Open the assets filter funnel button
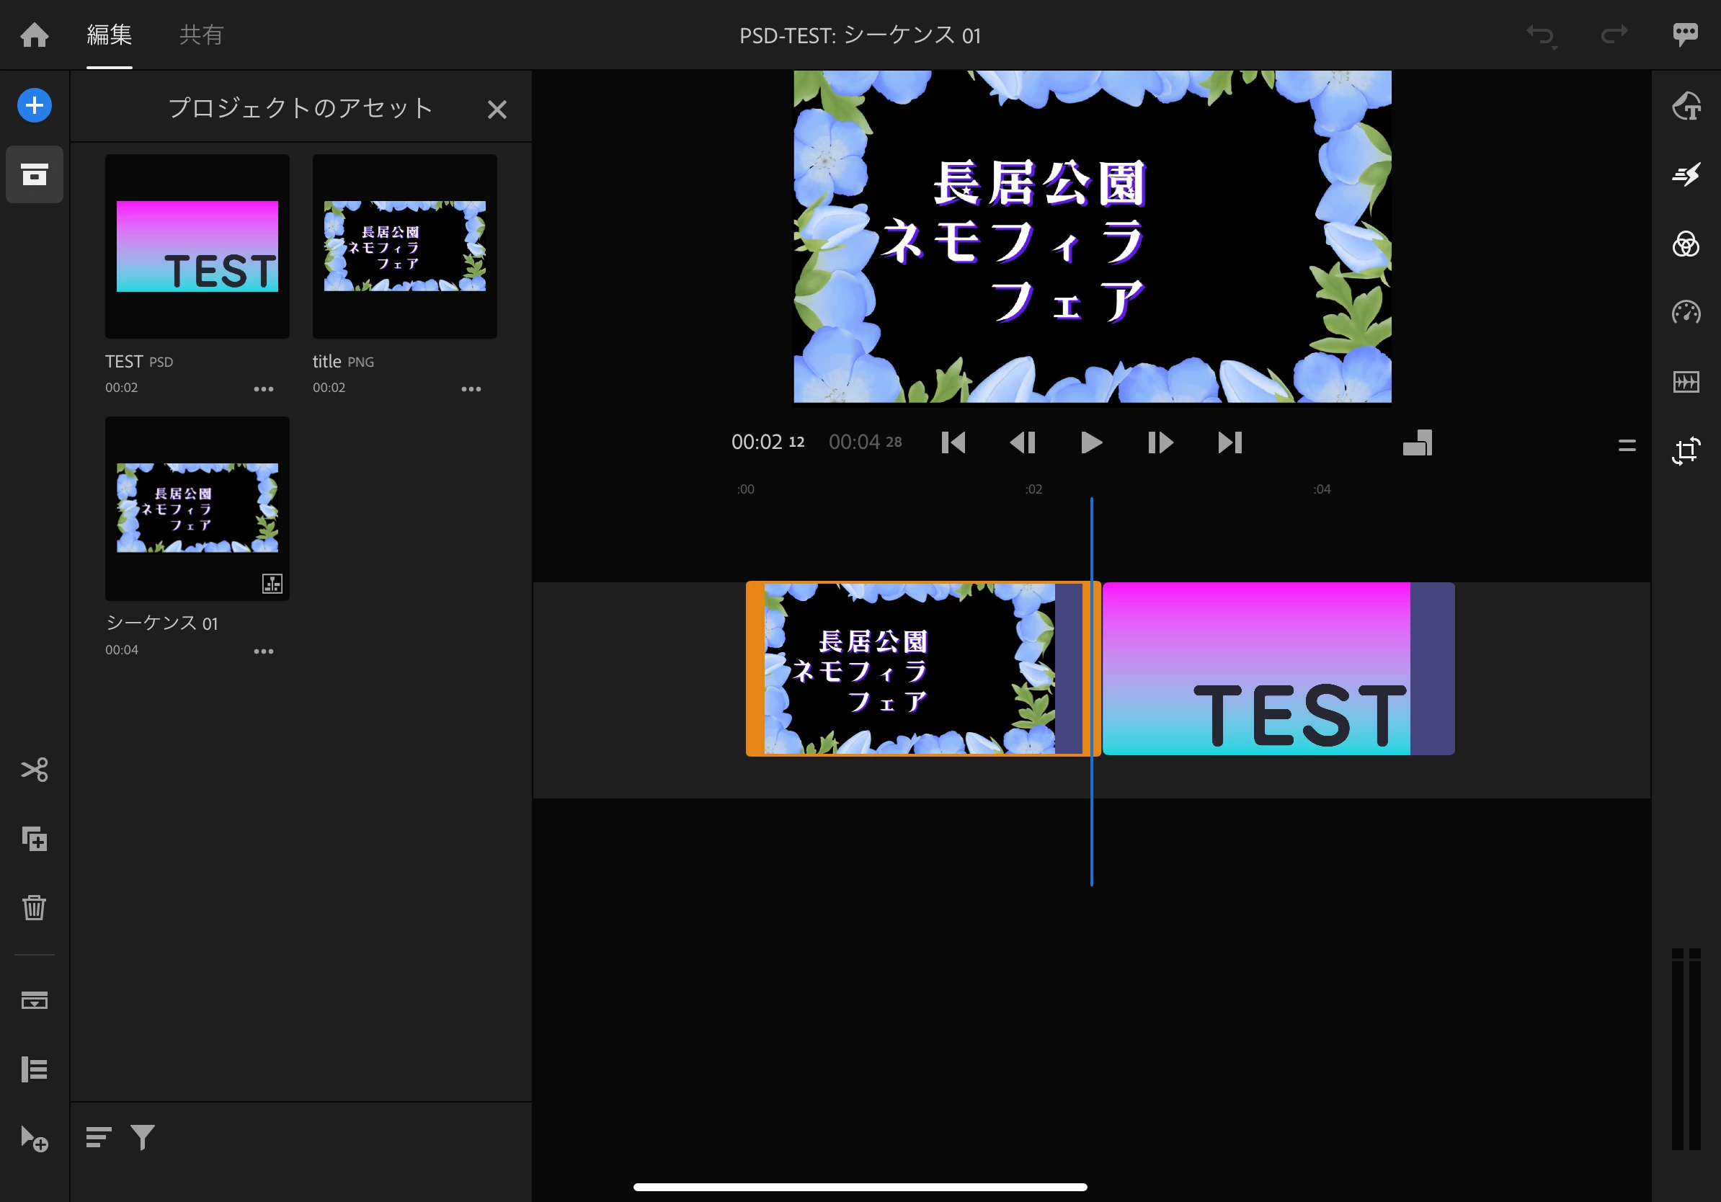Image resolution: width=1721 pixels, height=1202 pixels. click(x=143, y=1137)
